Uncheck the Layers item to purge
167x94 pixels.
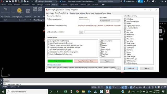[x=125, y=30]
